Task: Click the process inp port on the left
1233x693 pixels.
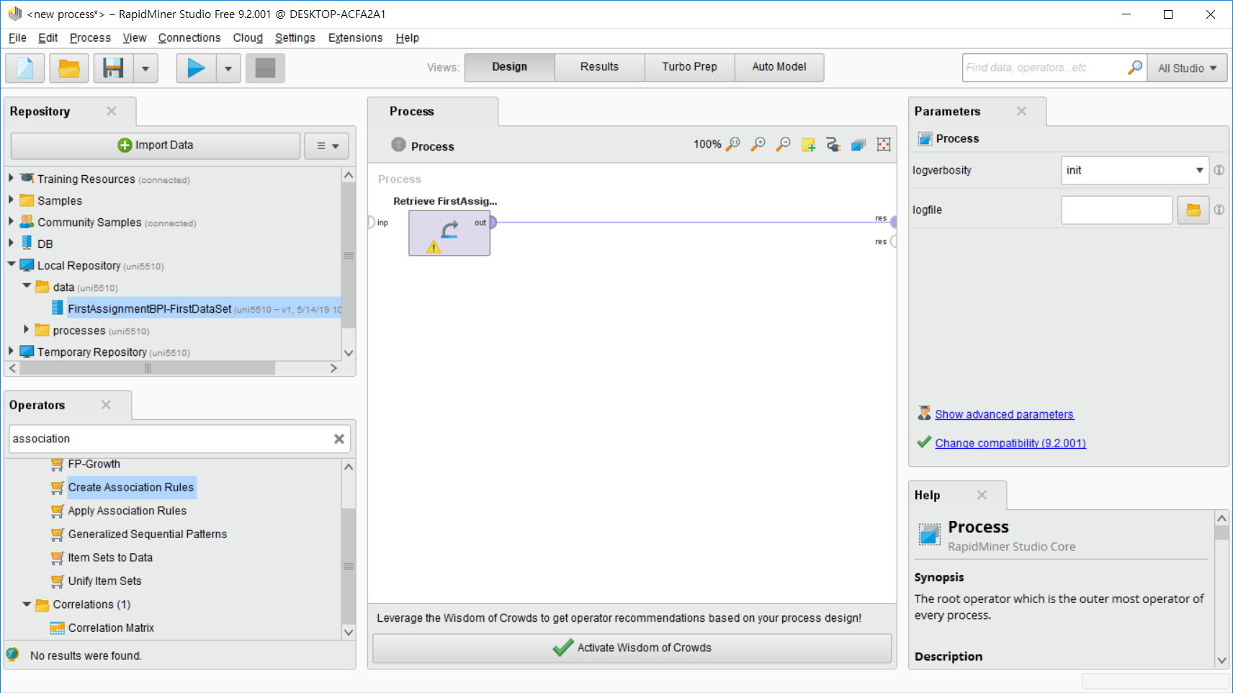Action: [372, 223]
